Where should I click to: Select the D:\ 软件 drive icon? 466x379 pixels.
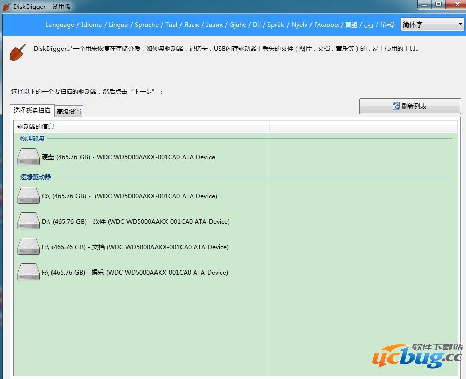pos(29,220)
